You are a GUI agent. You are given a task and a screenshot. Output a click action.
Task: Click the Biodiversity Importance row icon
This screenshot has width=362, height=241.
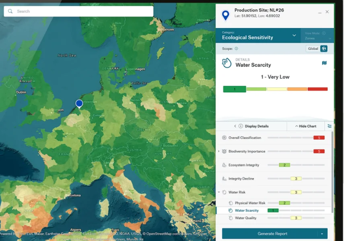(224, 151)
